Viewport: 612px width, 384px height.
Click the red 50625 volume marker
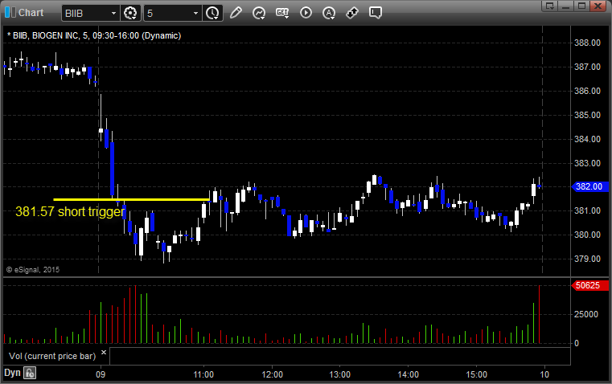tap(589, 285)
